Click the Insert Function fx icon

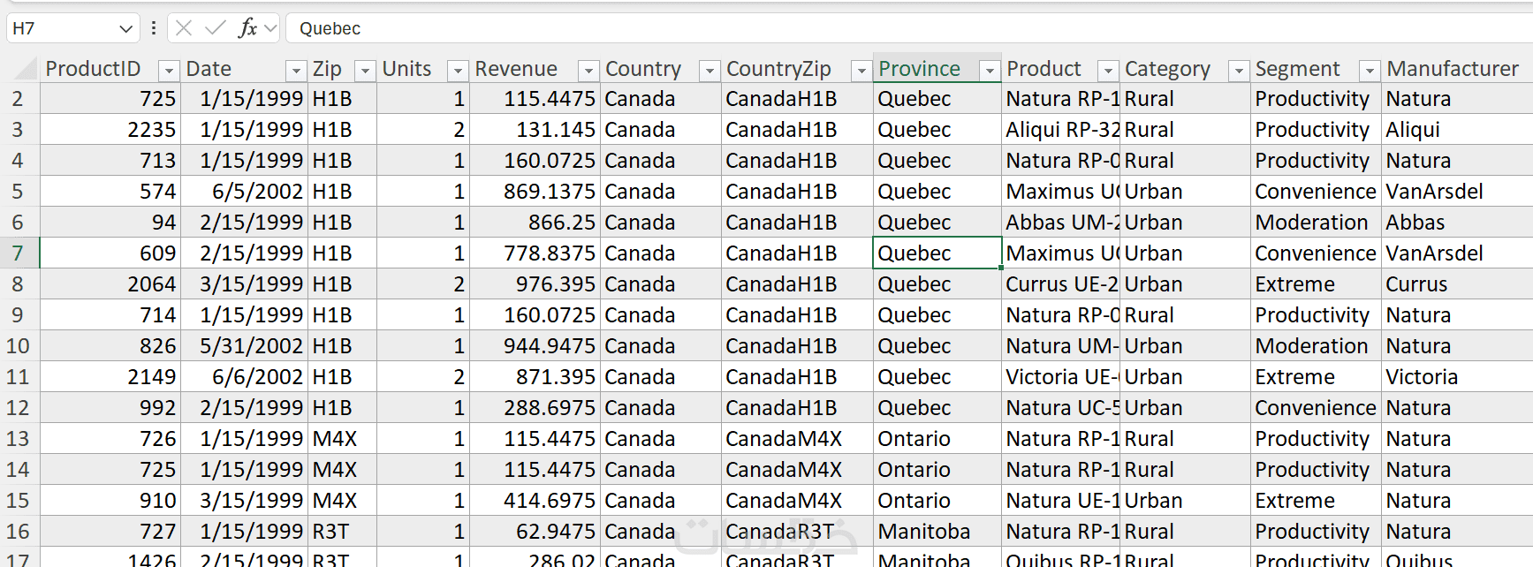pyautogui.click(x=248, y=28)
